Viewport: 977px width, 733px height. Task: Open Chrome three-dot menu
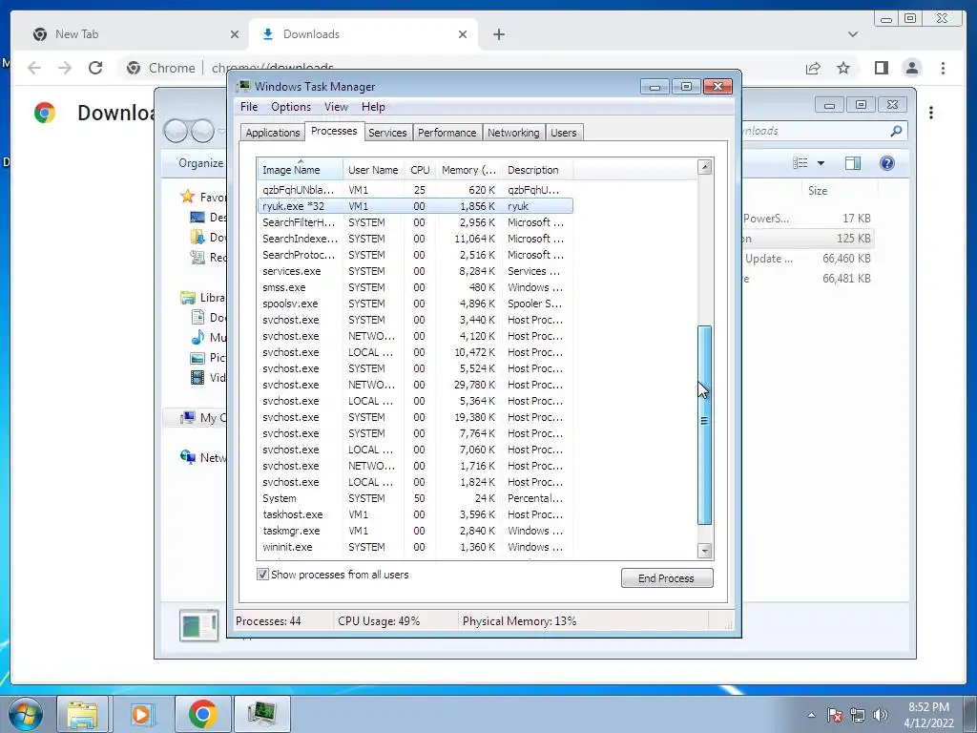coord(943,68)
